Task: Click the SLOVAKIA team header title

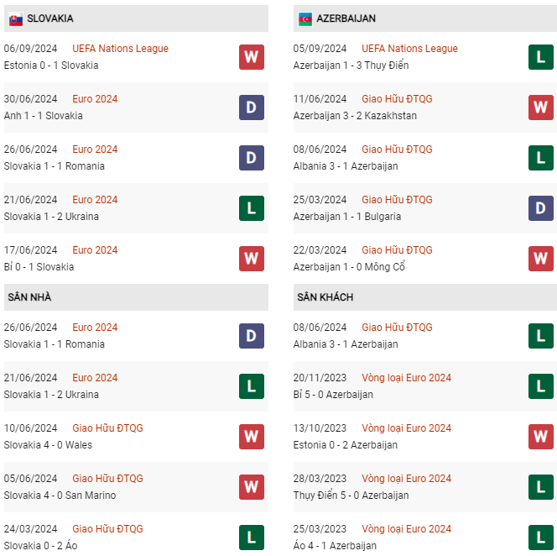Action: click(50, 18)
